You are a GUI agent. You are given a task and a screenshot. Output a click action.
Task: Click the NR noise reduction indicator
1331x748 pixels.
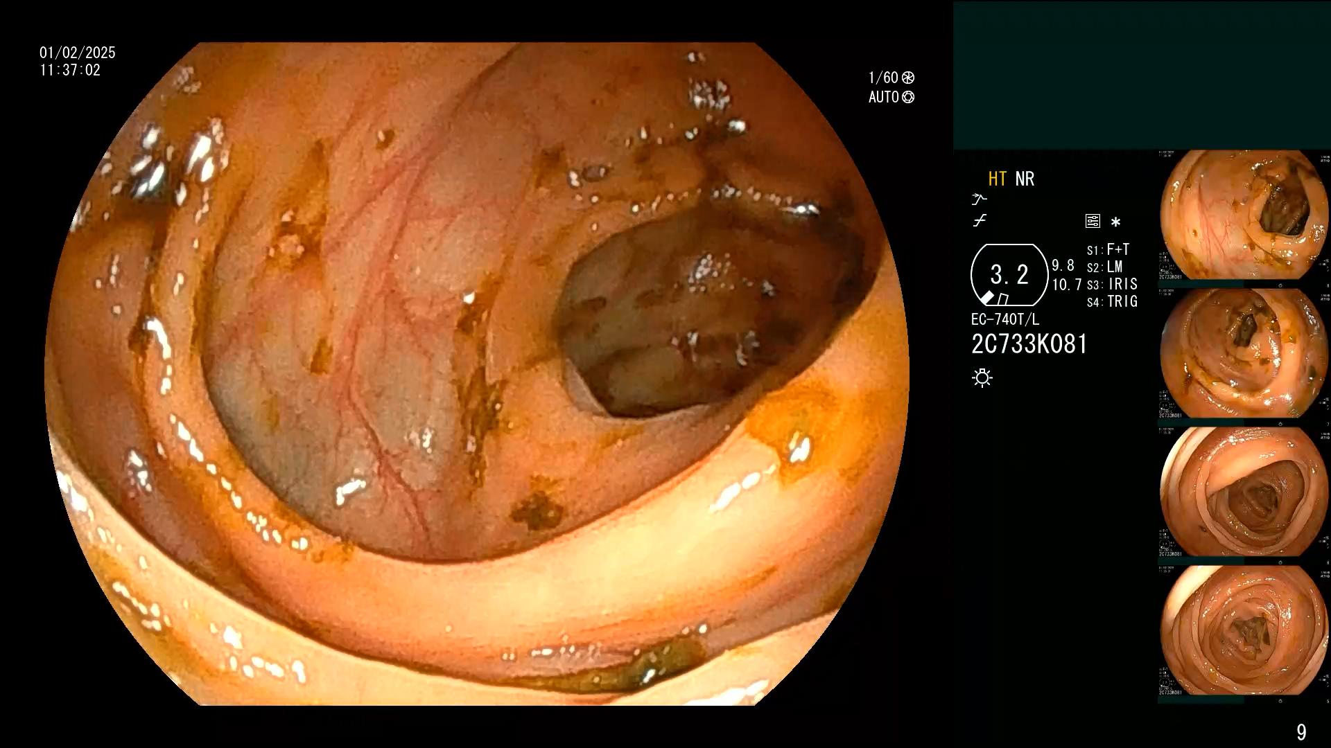point(1025,179)
